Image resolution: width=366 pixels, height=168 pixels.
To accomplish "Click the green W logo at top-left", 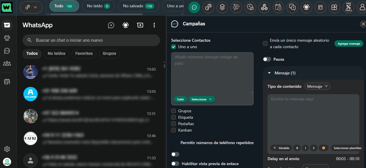I will (7, 7).
